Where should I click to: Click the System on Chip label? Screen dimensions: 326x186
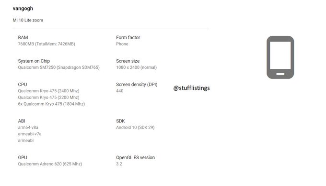click(x=34, y=61)
